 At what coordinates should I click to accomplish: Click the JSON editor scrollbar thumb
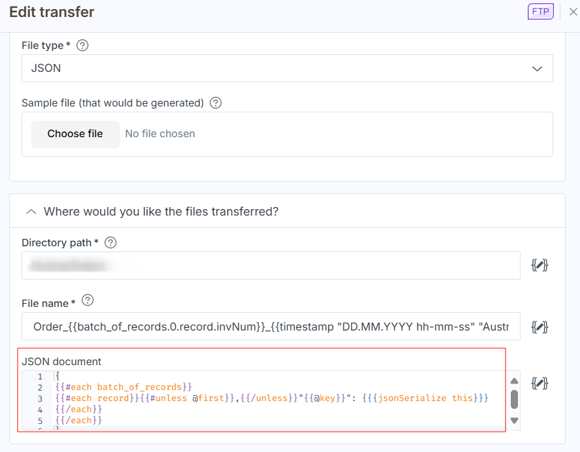[x=514, y=399]
